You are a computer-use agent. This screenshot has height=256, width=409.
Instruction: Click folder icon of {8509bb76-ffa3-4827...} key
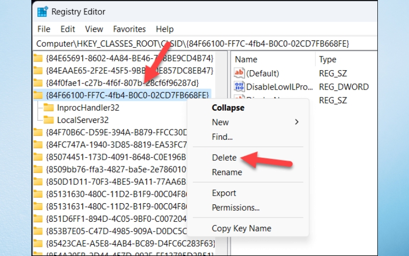click(x=38, y=169)
